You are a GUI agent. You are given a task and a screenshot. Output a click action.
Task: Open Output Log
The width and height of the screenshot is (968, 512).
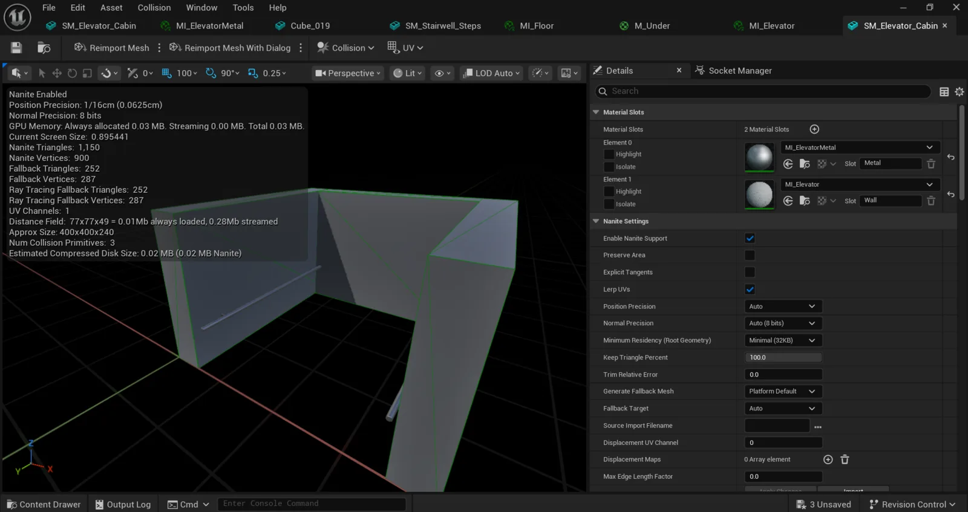(x=123, y=504)
